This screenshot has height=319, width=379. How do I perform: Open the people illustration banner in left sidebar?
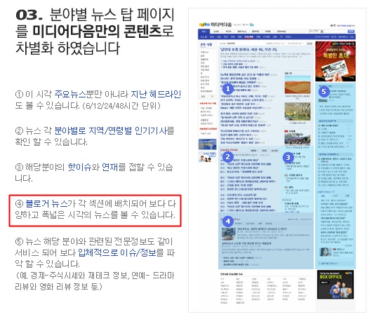click(207, 157)
